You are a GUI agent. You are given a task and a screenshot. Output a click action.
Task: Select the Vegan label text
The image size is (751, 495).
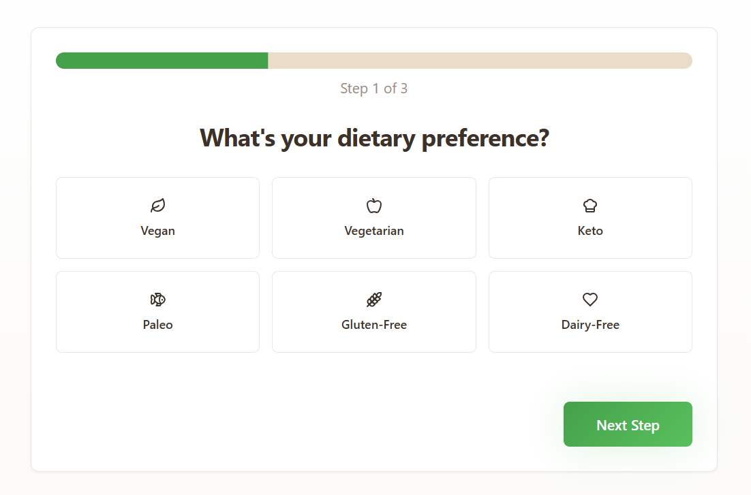pos(157,231)
